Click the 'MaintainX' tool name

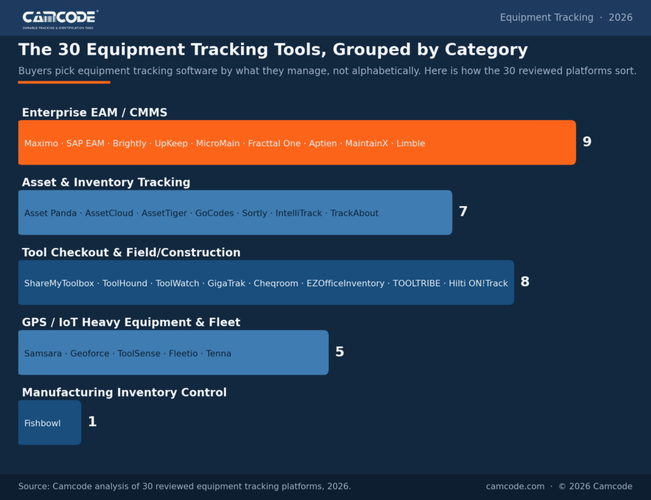click(367, 143)
